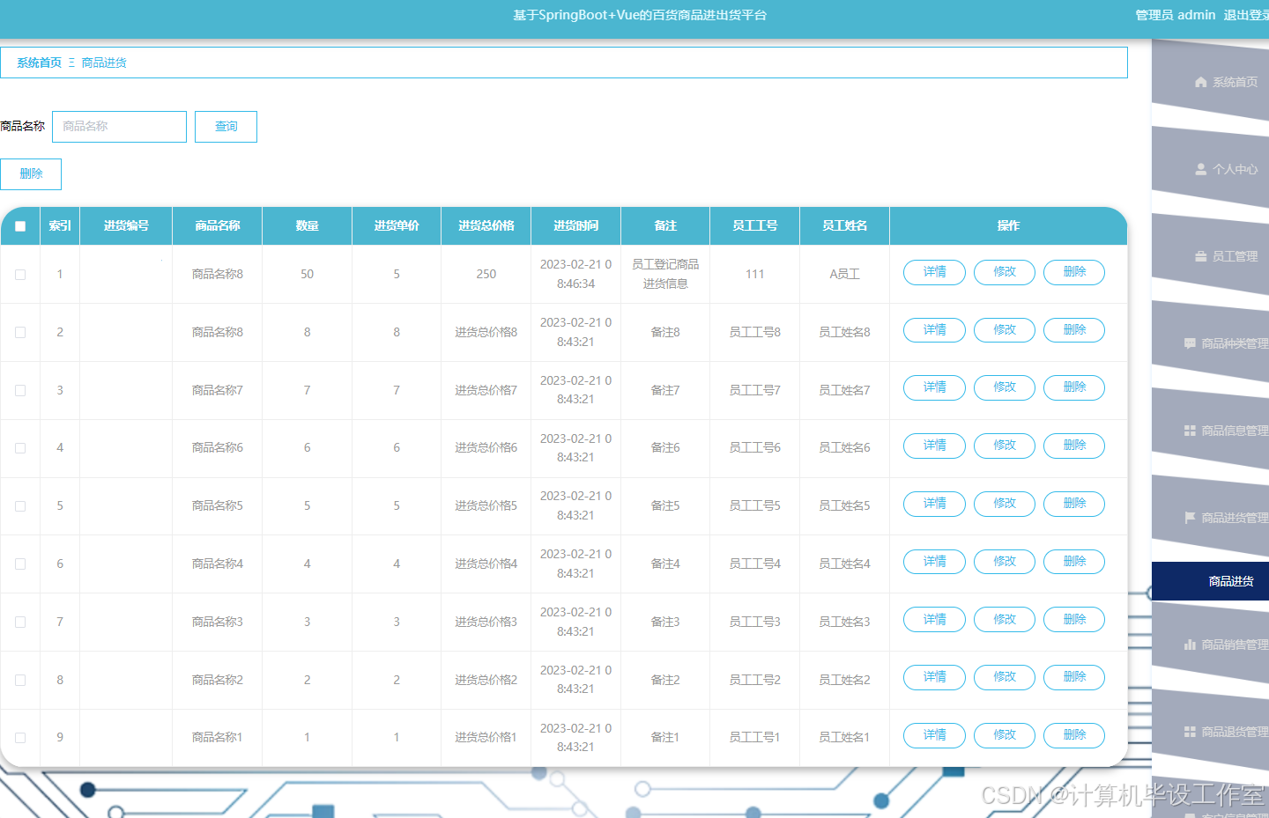1269x818 pixels.
Task: Click 删除 for the A员工 row
Action: [1074, 272]
